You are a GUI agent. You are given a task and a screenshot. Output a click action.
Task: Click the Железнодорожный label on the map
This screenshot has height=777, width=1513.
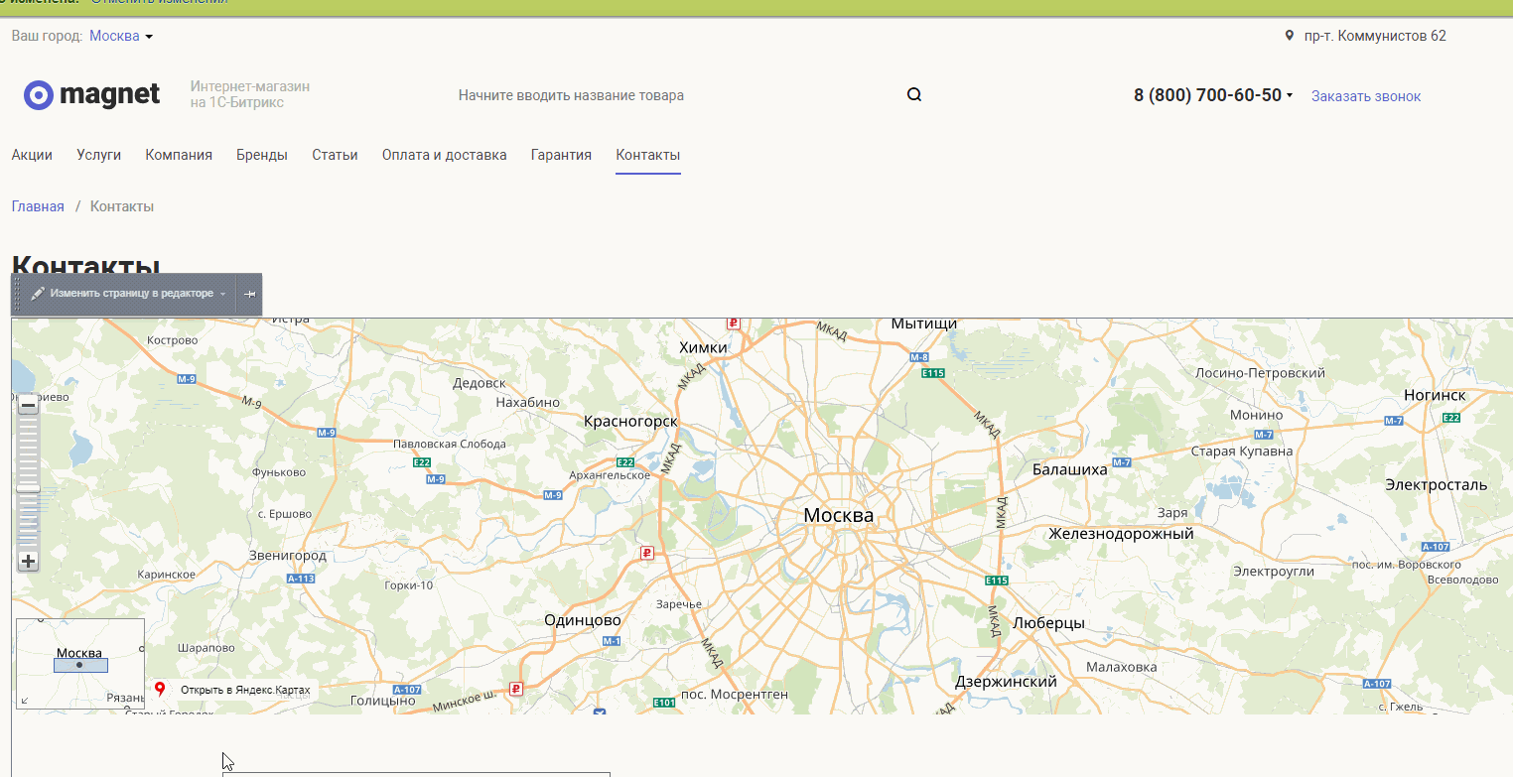[1122, 534]
